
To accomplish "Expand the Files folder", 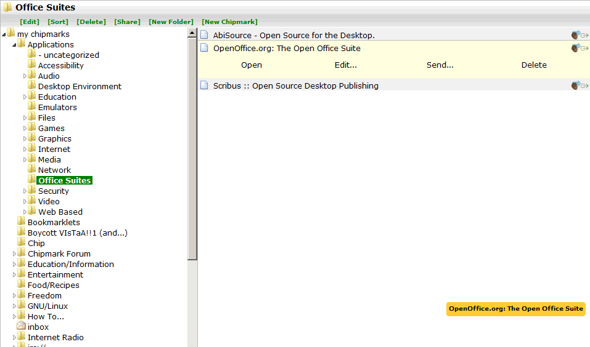I will coord(25,118).
